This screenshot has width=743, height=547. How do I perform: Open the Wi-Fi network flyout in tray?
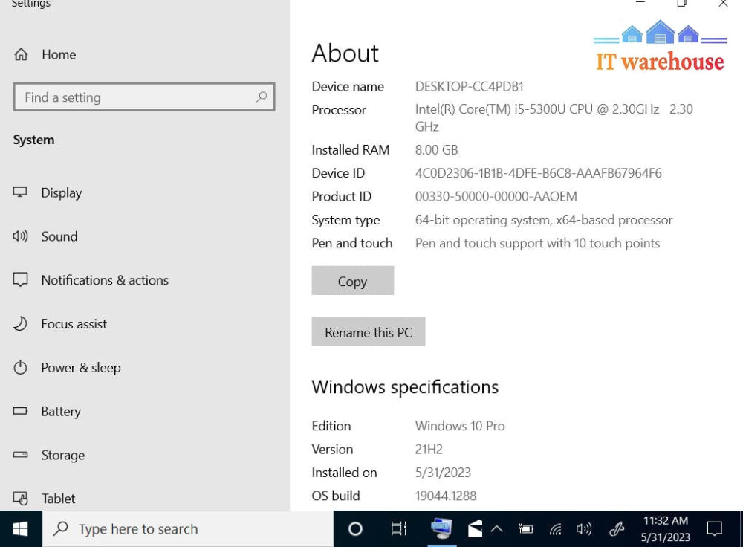(555, 529)
